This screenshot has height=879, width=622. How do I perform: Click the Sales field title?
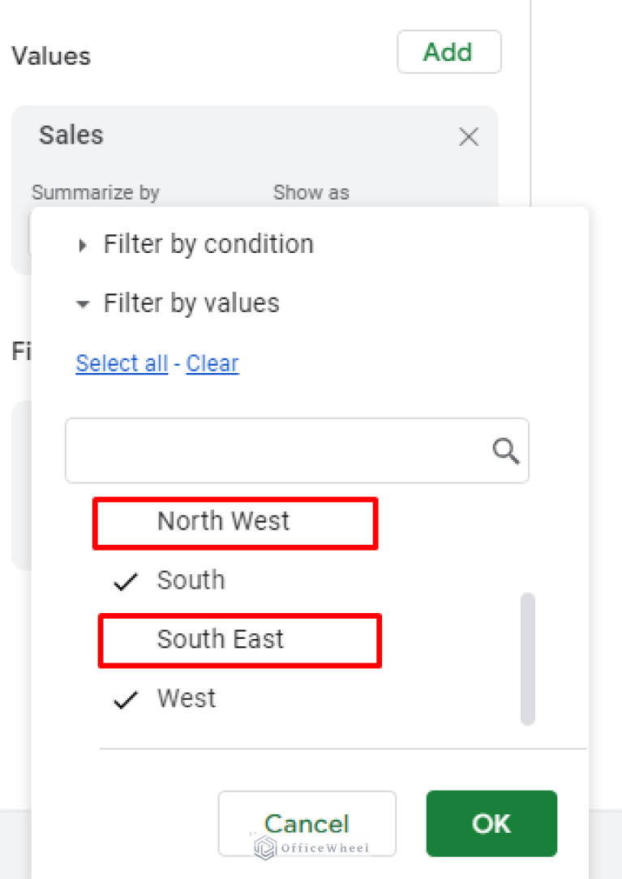pyautogui.click(x=71, y=135)
